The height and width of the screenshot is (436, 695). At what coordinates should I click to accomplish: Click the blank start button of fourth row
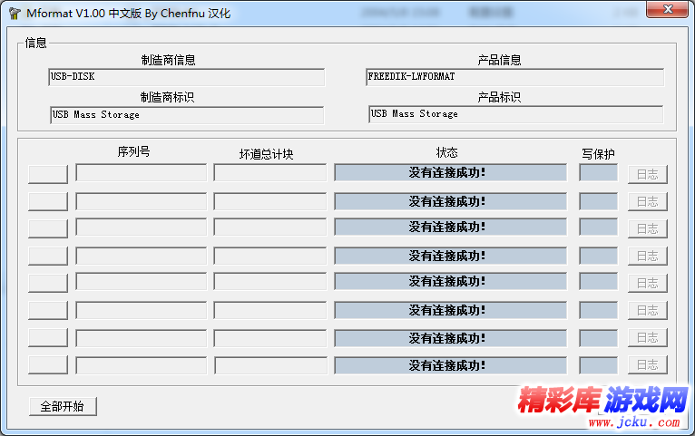click(48, 257)
